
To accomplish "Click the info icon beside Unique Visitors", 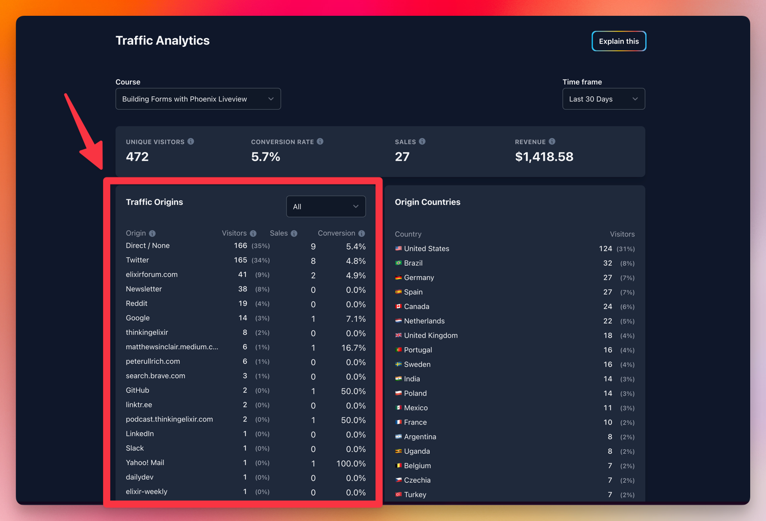I will click(191, 142).
